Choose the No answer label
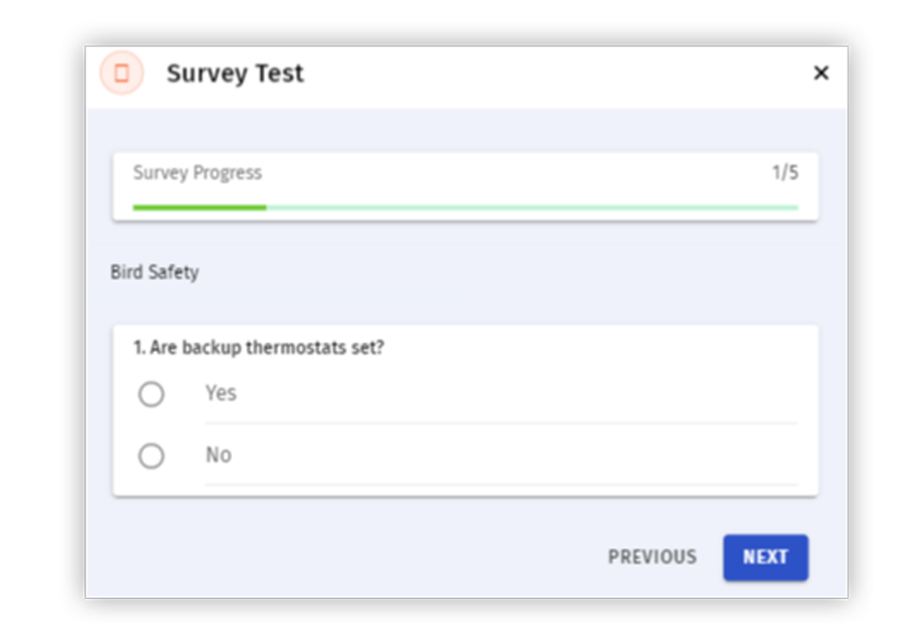 (x=218, y=455)
